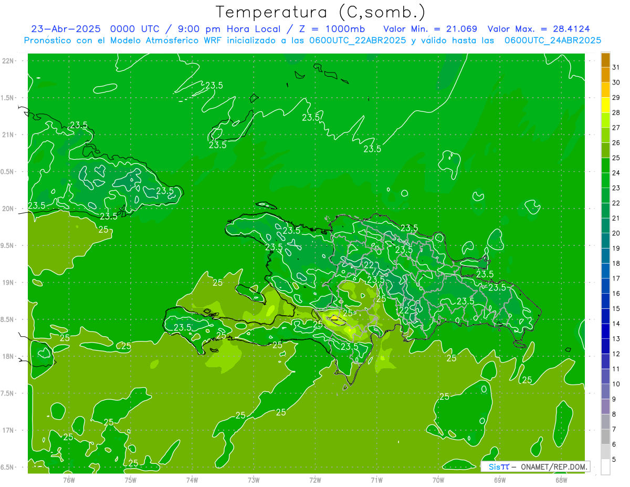Viewport: 630px width, 487px height.
Task: Click the legend value '28'
Action: (x=616, y=112)
